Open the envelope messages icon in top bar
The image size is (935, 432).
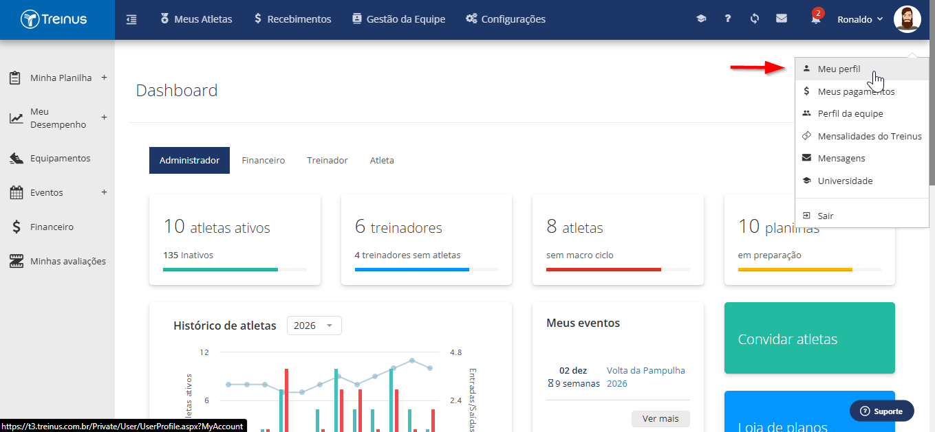(x=782, y=19)
